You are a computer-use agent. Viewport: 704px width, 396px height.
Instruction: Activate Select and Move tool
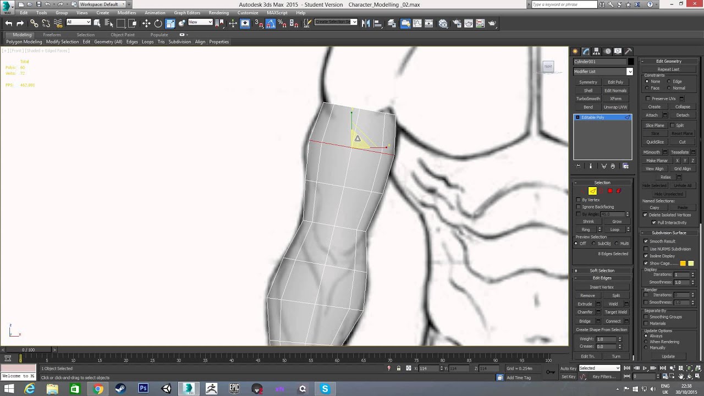click(146, 23)
